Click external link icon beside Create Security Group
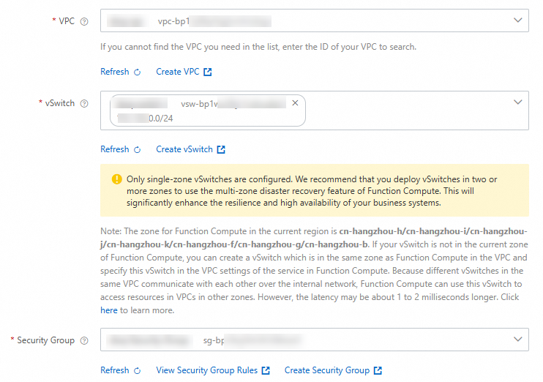This screenshot has width=543, height=382. point(378,371)
